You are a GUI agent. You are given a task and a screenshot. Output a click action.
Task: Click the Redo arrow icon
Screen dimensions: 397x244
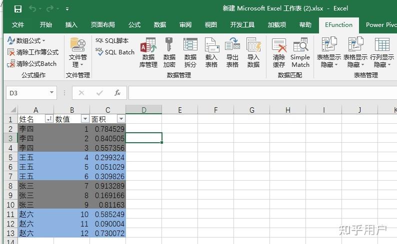point(49,8)
